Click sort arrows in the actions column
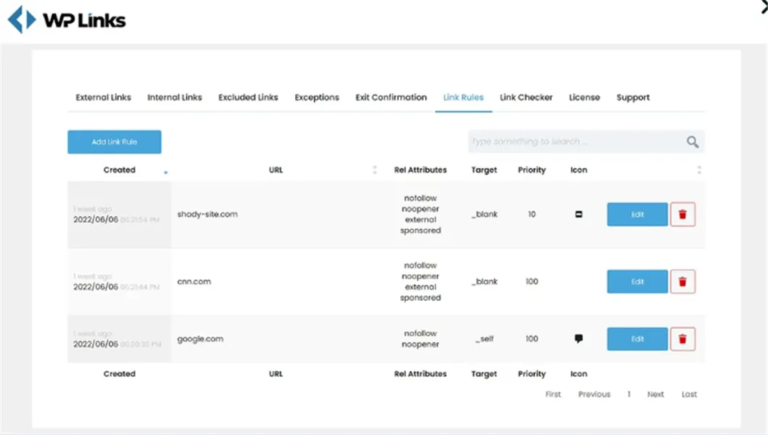Viewport: 768px width, 435px height. pos(699,170)
